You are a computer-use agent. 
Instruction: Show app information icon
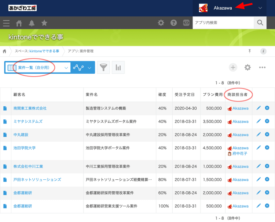[x=263, y=51]
